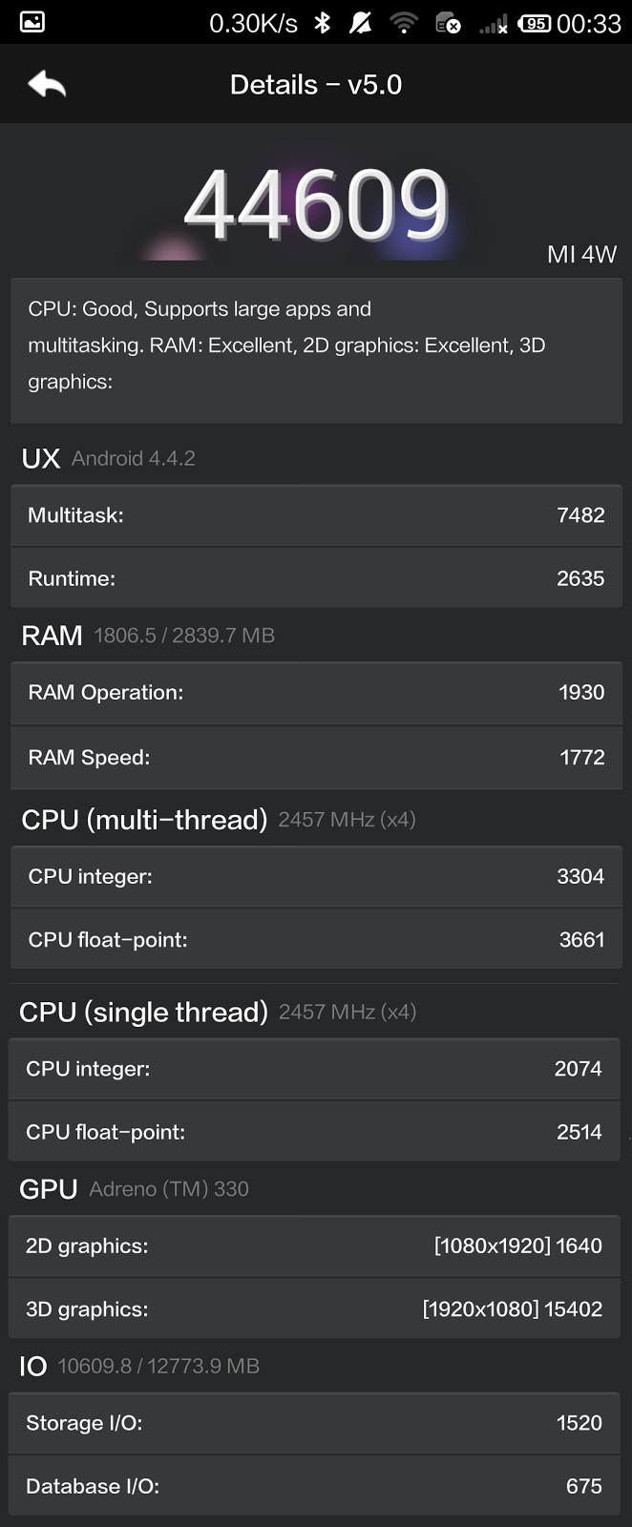Viewport: 632px width, 1527px height.
Task: Open the Storage I/O row
Action: pos(316,1423)
